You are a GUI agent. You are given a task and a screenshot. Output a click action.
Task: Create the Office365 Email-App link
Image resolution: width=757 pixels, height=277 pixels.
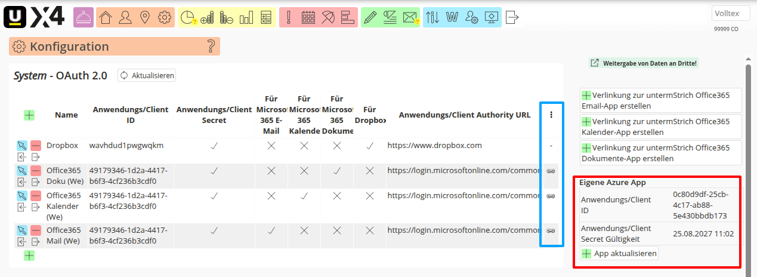pyautogui.click(x=660, y=100)
